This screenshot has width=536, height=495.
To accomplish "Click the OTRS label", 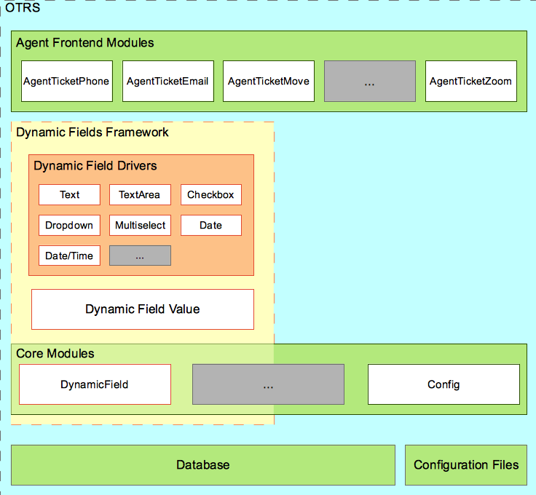I will (x=23, y=7).
